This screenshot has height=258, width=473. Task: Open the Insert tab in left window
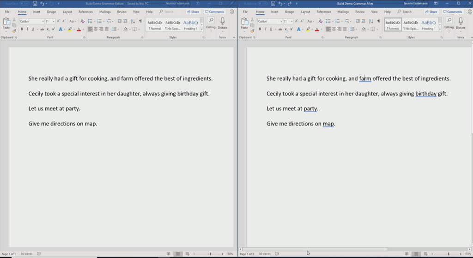36,12
